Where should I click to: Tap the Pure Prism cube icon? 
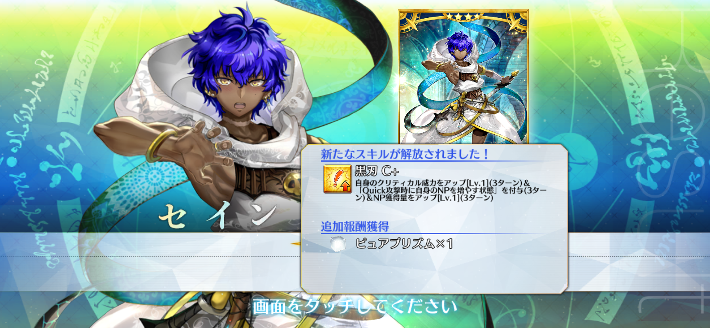pyautogui.click(x=338, y=244)
